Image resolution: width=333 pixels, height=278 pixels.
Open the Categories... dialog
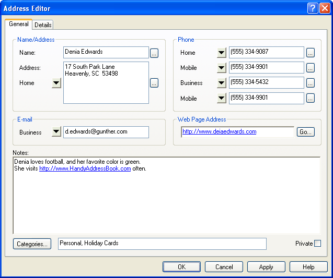32,244
